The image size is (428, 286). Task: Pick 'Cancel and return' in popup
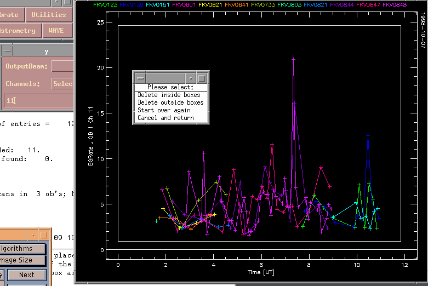coord(166,118)
